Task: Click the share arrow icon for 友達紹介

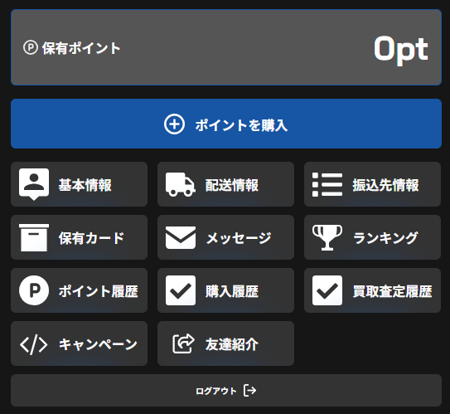Action: click(x=183, y=343)
